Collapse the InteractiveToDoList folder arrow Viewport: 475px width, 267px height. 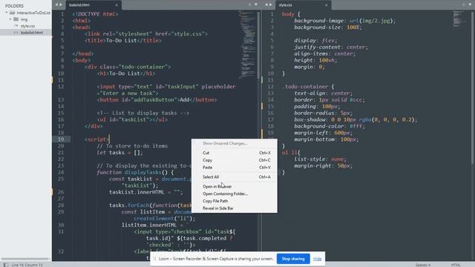point(7,13)
